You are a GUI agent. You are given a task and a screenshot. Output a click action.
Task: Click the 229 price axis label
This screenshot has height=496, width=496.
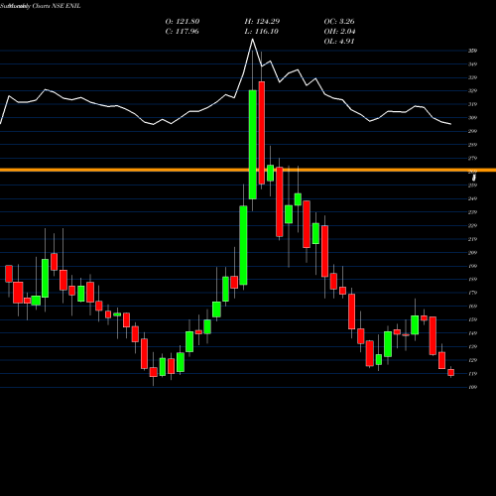472,225
